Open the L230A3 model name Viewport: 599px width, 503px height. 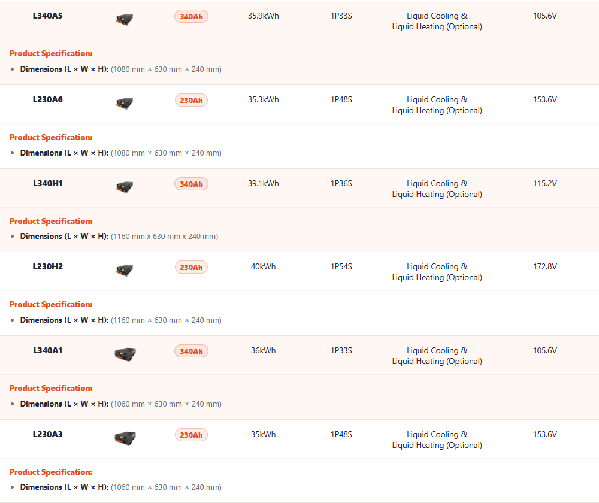pos(48,434)
